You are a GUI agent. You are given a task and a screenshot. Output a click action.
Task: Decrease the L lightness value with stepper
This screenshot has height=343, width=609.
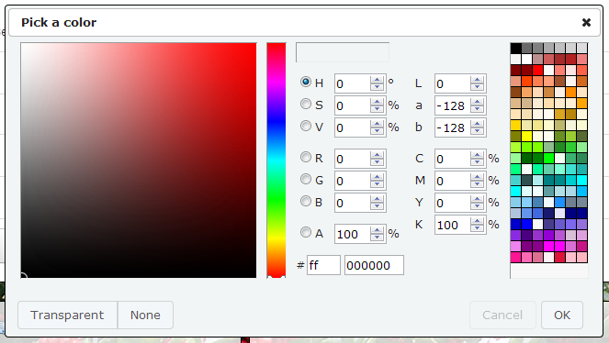click(x=477, y=87)
